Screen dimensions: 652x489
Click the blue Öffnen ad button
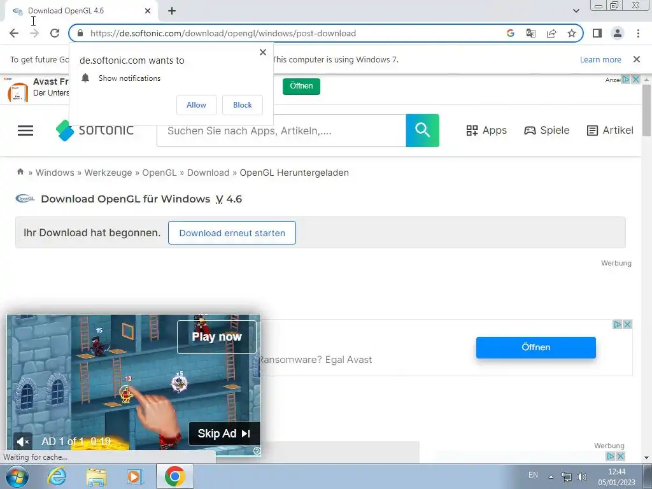click(536, 347)
